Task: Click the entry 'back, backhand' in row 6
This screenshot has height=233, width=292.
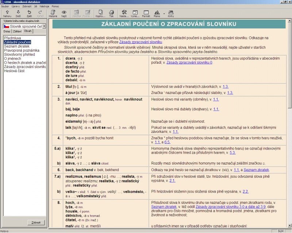Action: pyautogui.click(x=79, y=170)
